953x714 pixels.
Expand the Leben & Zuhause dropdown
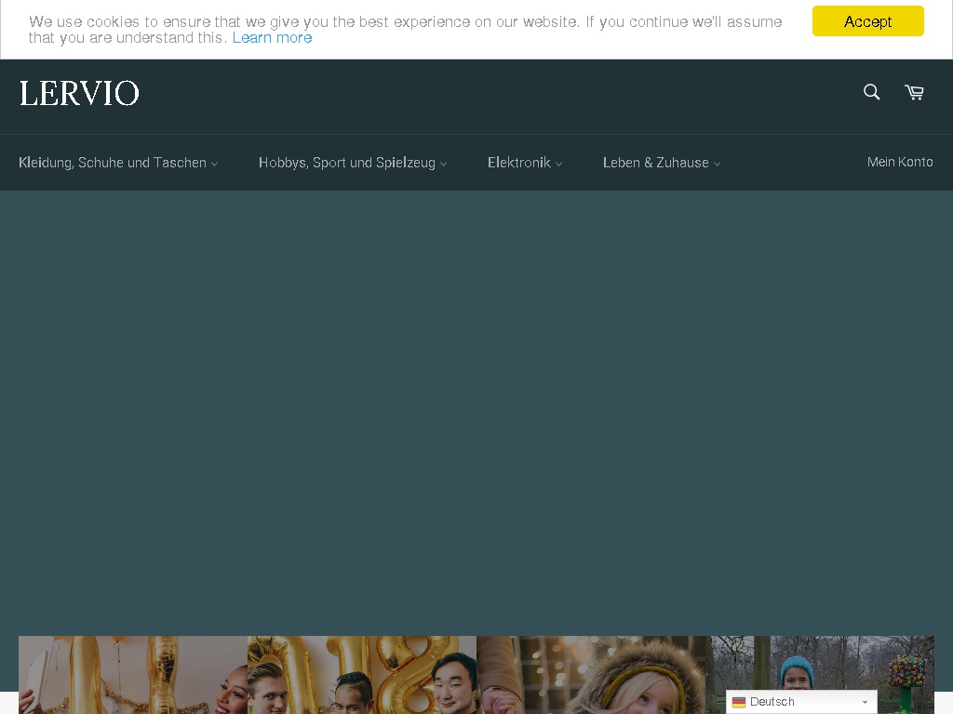656,163
